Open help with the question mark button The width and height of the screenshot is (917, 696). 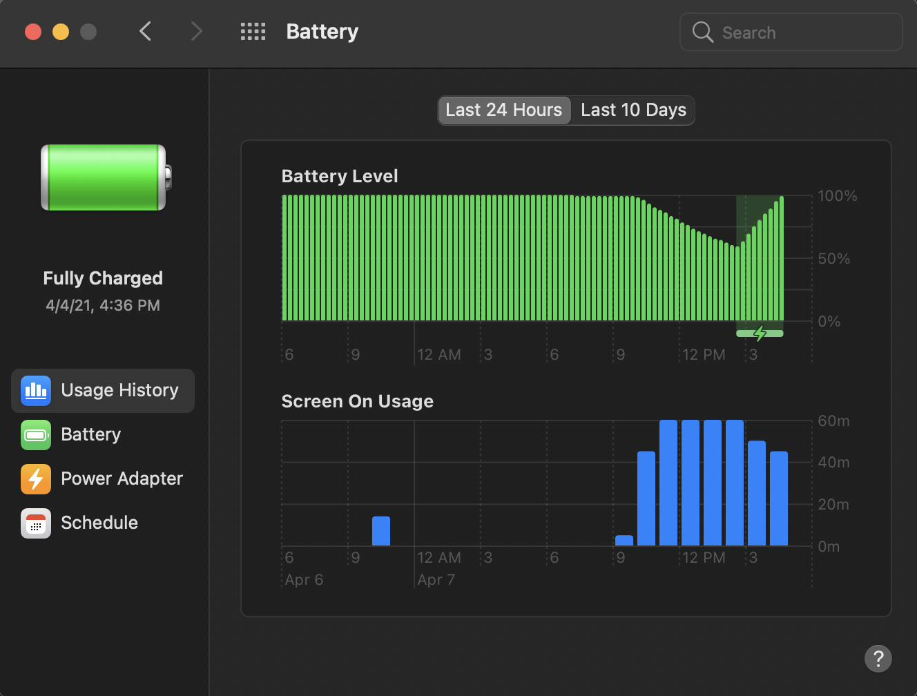pyautogui.click(x=878, y=659)
